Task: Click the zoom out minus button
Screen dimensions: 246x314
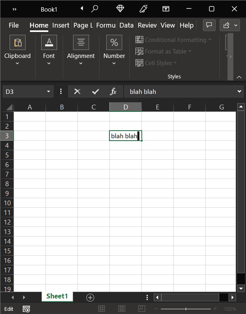Action: [x=157, y=309]
